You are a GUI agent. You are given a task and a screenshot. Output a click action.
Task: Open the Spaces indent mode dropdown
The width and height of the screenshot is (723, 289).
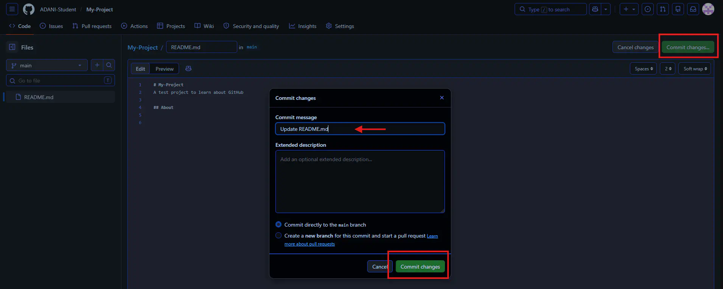(x=644, y=68)
